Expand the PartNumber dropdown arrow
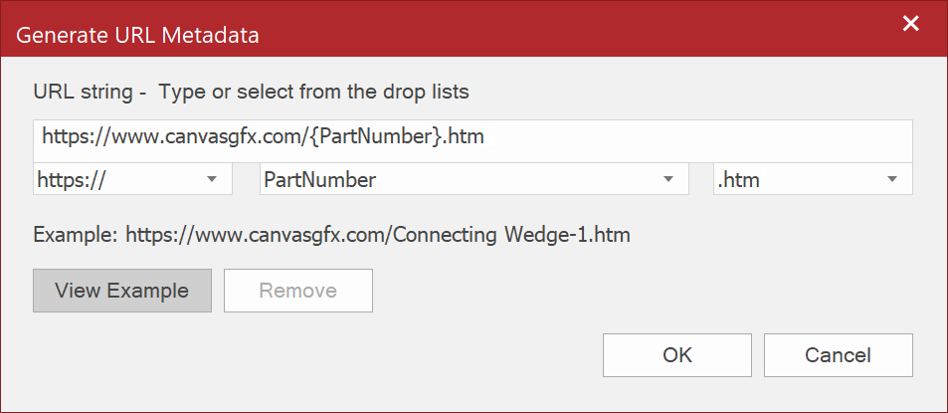The width and height of the screenshot is (948, 413). 668,180
